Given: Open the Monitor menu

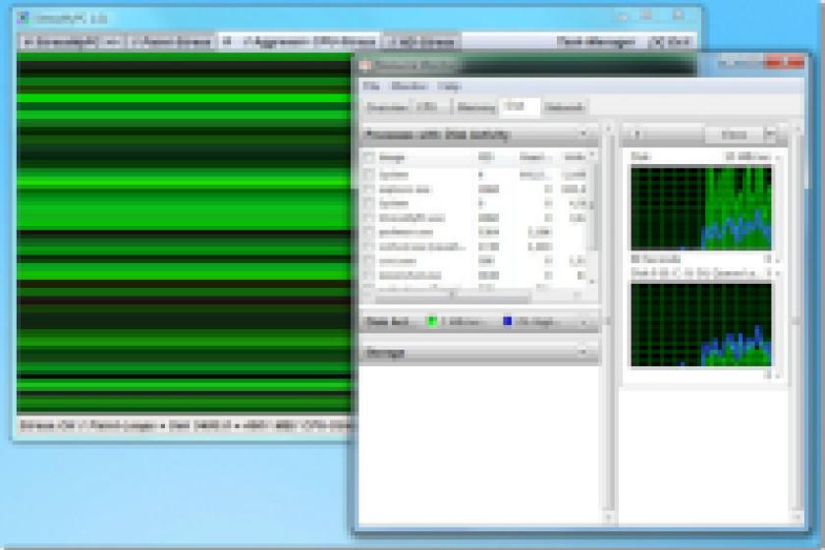Looking at the screenshot, I should click(x=409, y=86).
